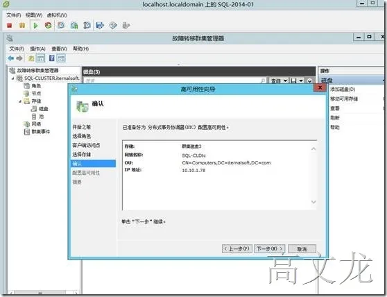This screenshot has width=387, height=297.
Task: Click the 取消 cancel button
Action: (x=302, y=249)
